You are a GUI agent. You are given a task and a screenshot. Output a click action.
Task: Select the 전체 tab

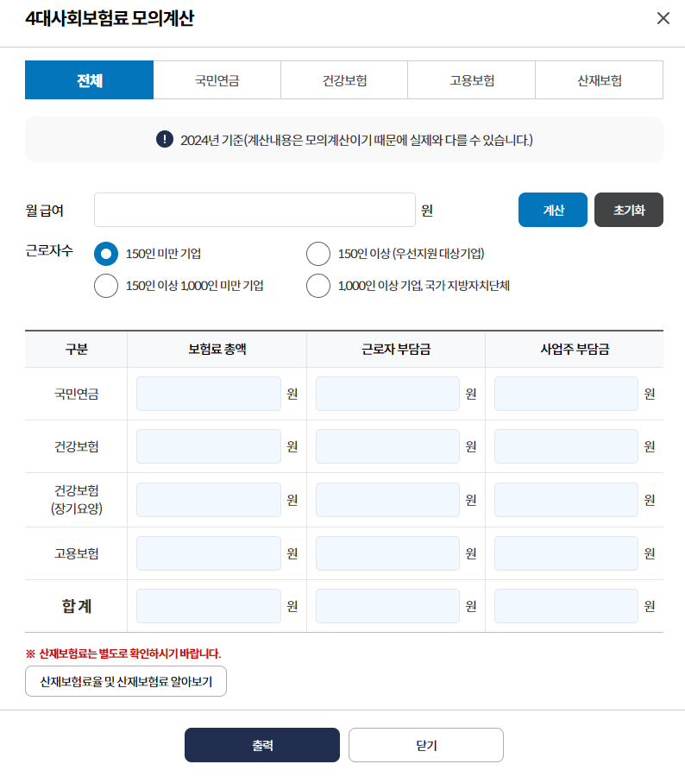(90, 80)
